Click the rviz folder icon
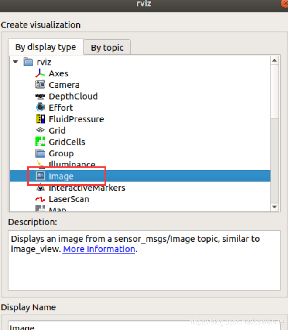Screen dimensions: 288x330 pos(28,62)
